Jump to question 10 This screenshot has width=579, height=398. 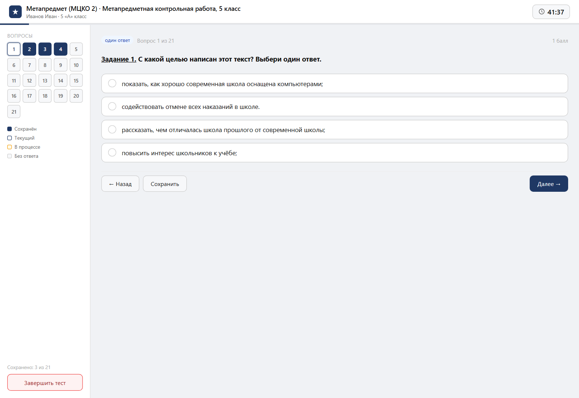coord(76,65)
